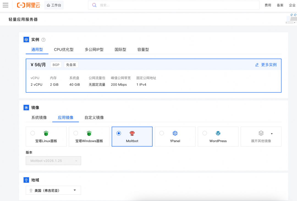Click the Moltbot lobster icon

[x=132, y=133]
